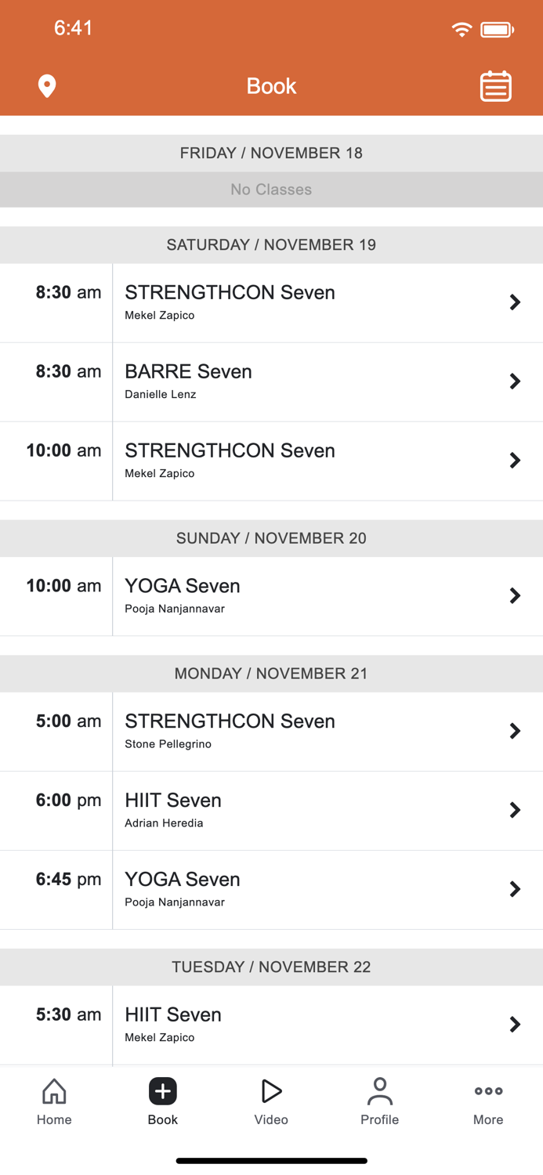Image resolution: width=543 pixels, height=1175 pixels.
Task: Select YOGA Seven at 6:45 pm Monday
Action: pos(271,889)
